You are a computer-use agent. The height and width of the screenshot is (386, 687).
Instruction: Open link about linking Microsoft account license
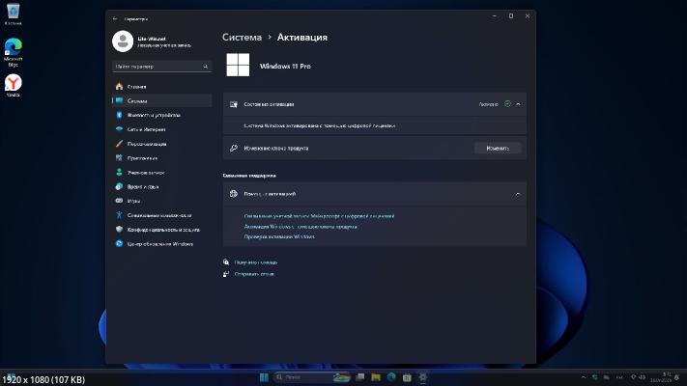pyautogui.click(x=319, y=216)
